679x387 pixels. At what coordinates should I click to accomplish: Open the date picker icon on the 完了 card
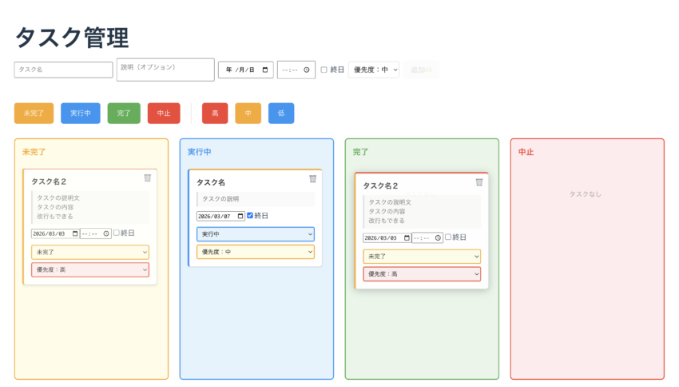406,238
